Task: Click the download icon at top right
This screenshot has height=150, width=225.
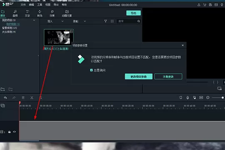Action: pyautogui.click(x=222, y=5)
